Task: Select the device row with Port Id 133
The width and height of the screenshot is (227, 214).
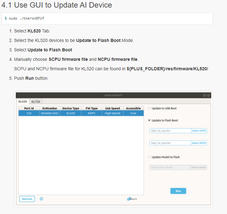Action: (x=81, y=113)
